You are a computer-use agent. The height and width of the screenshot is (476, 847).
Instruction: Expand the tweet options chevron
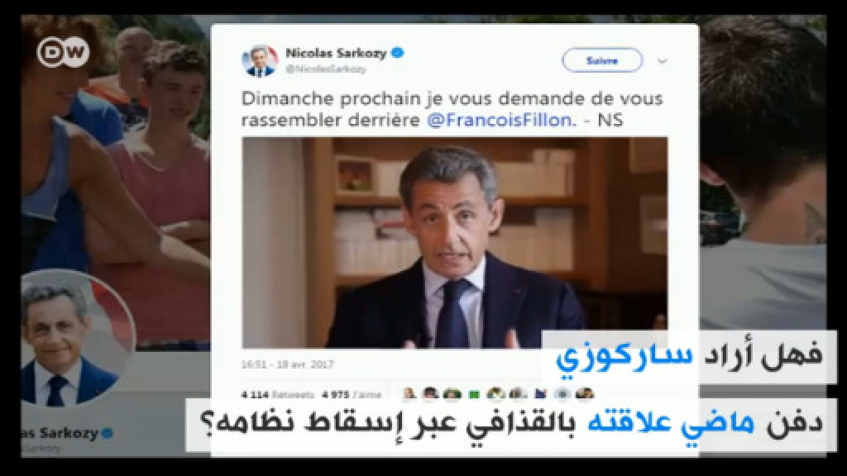[663, 61]
